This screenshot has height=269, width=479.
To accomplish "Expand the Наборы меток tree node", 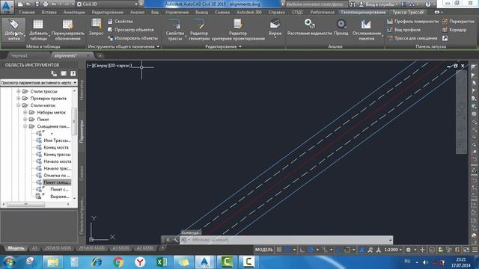I will click(x=25, y=112).
